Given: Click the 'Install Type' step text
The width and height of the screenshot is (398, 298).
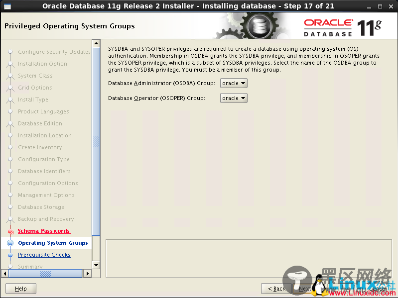Looking at the screenshot, I should tap(33, 99).
